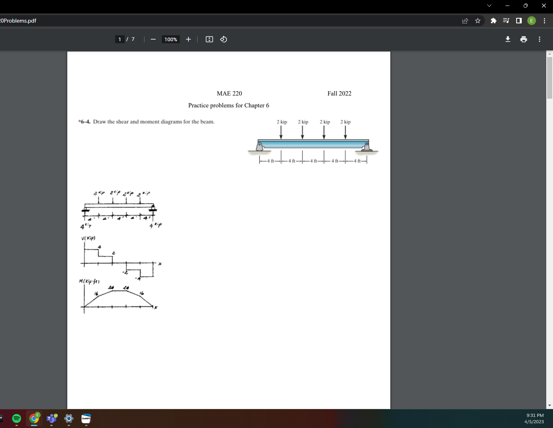
Task: Open Microsoft Teams from the taskbar
Action: coord(51,418)
